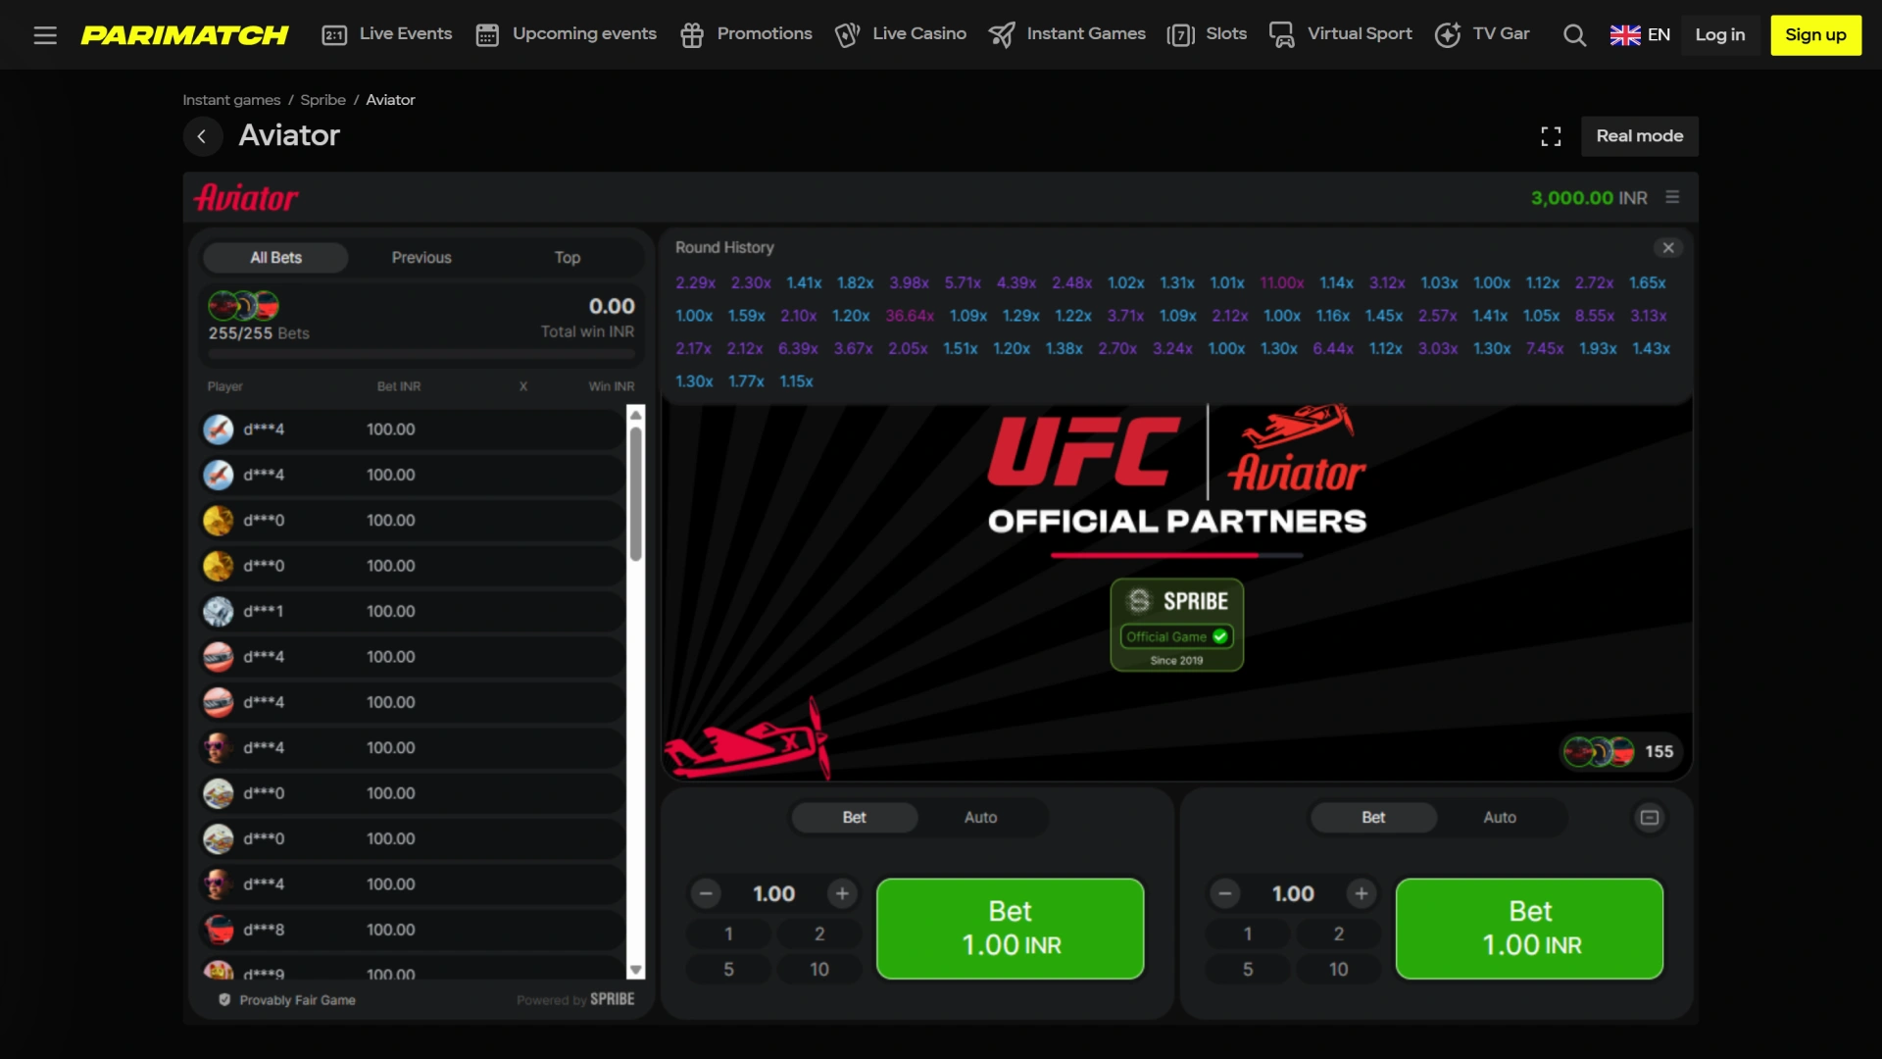Open the EN language dropdown
Screen dimensions: 1882x1059
(1641, 34)
